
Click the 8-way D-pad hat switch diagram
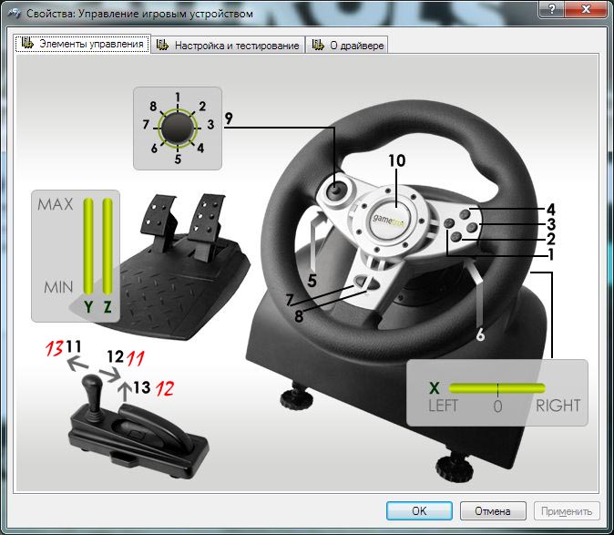pos(177,130)
